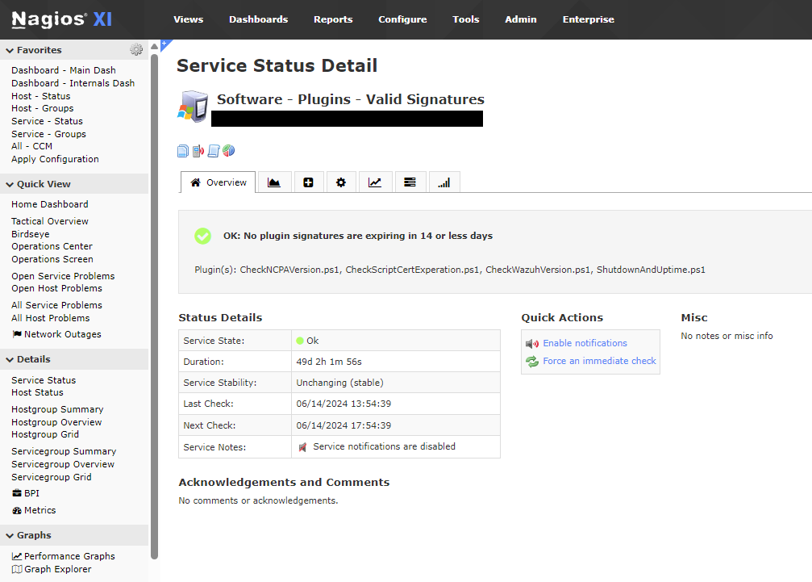Open Operations Screen

coord(52,259)
